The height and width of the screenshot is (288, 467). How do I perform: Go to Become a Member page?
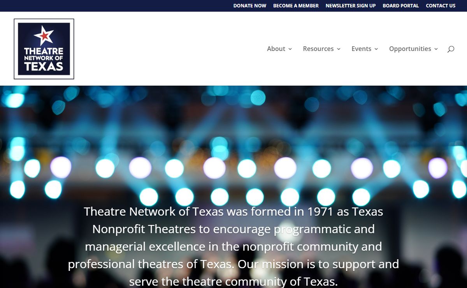[x=296, y=6]
